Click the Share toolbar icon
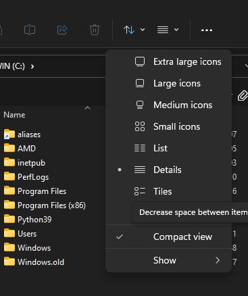 click(62, 30)
